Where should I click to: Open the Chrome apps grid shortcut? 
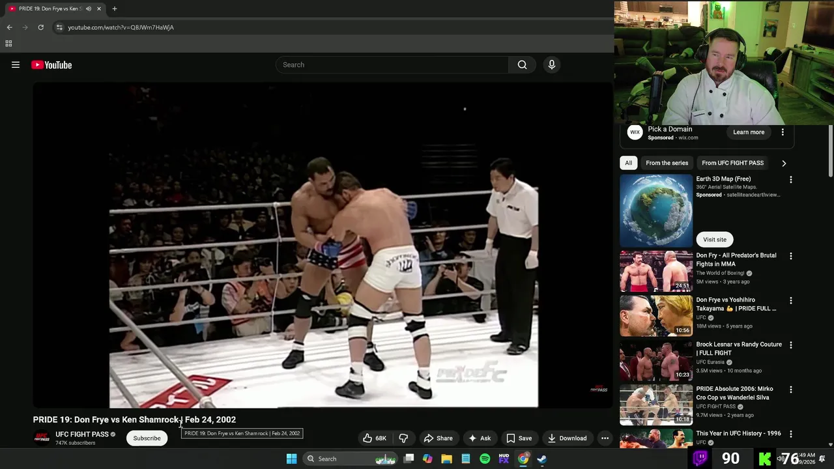8,44
